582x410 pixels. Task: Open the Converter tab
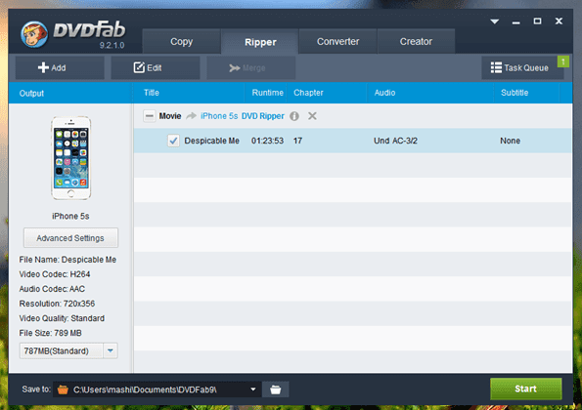click(x=337, y=41)
